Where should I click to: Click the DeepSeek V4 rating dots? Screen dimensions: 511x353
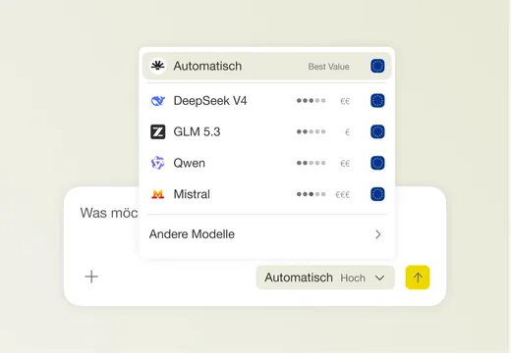[x=311, y=101]
